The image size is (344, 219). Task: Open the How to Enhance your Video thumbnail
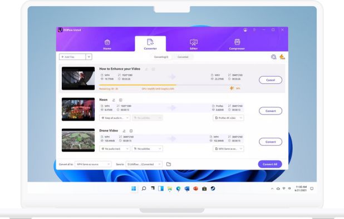point(78,78)
